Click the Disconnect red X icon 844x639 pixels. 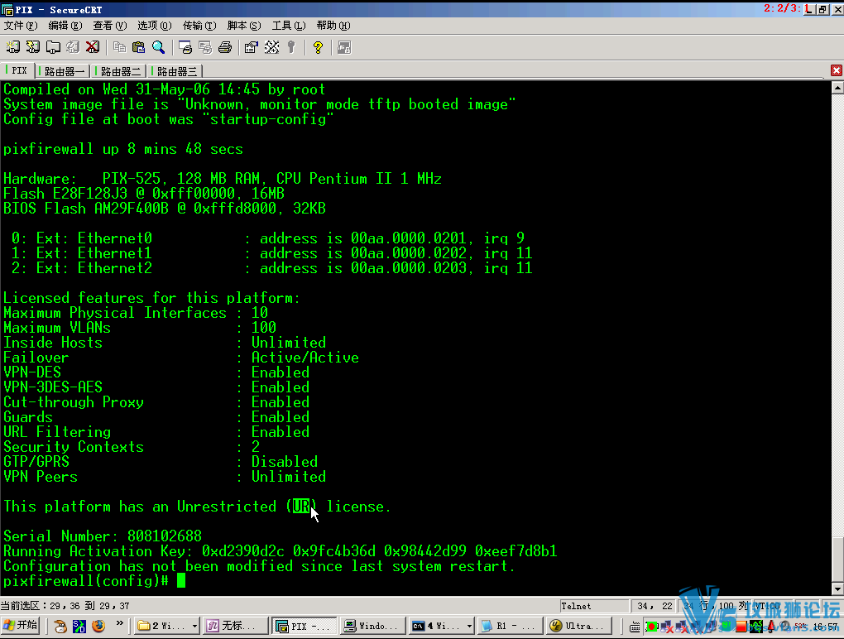pyautogui.click(x=93, y=47)
